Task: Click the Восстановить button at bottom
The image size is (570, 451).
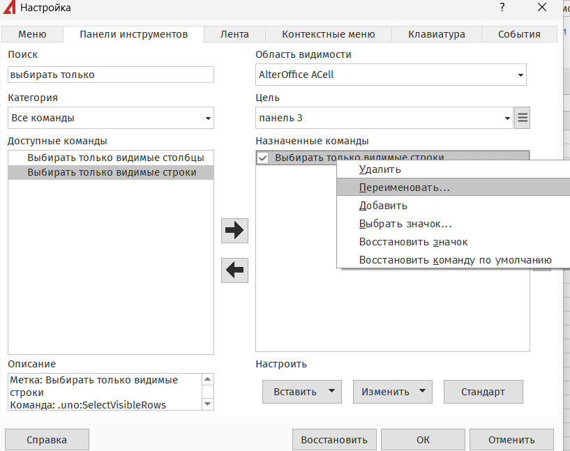Action: tap(333, 440)
